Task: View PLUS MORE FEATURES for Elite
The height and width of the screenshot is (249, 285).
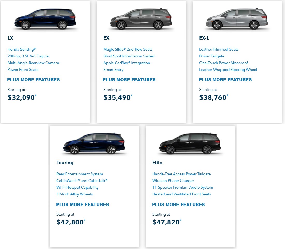Action: tap(179, 205)
